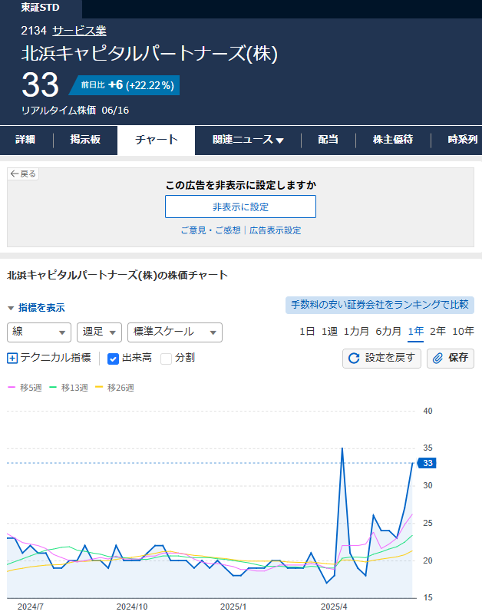Screen dimensions: 482x615
Task: Open the 株主優待 tab
Action: (x=393, y=140)
